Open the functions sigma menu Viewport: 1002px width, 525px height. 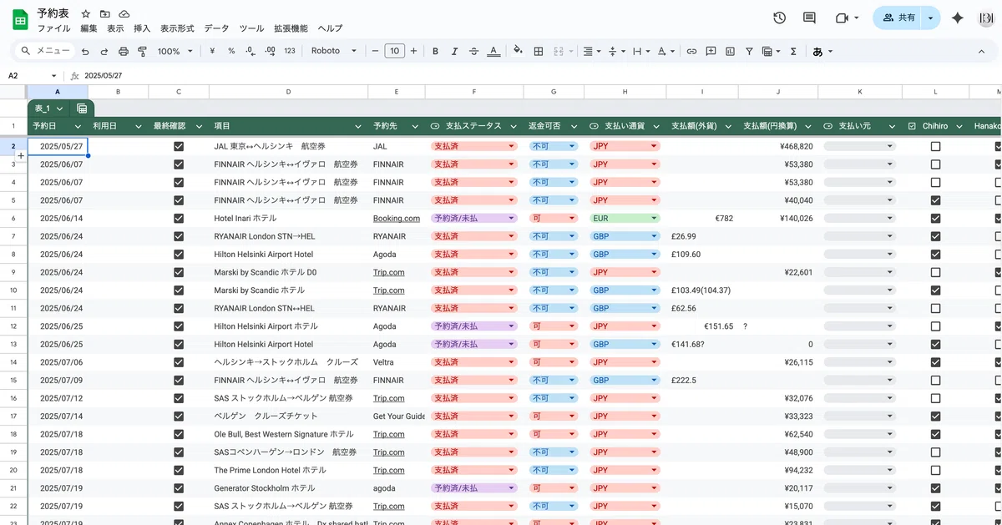click(x=793, y=51)
